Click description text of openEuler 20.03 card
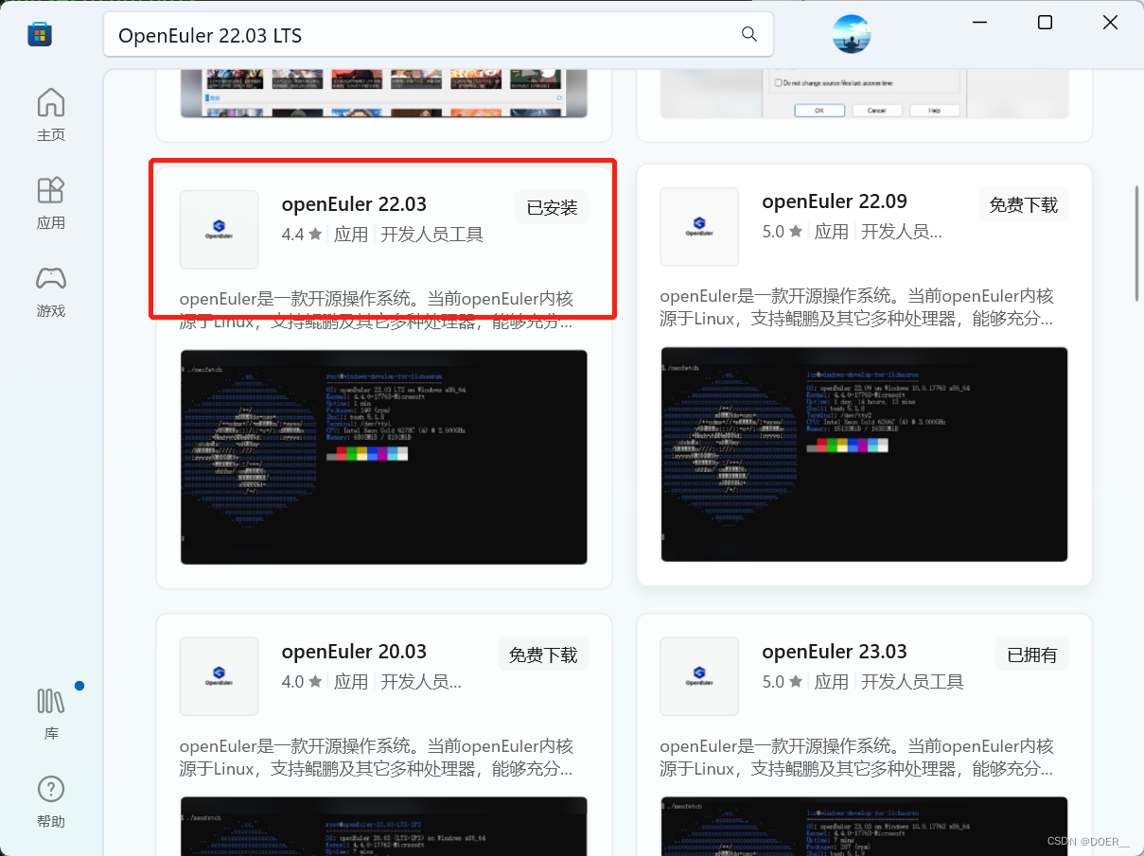This screenshot has width=1144, height=856. pos(376,757)
